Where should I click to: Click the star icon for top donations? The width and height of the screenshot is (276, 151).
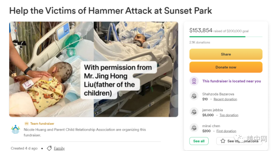tap(223, 141)
